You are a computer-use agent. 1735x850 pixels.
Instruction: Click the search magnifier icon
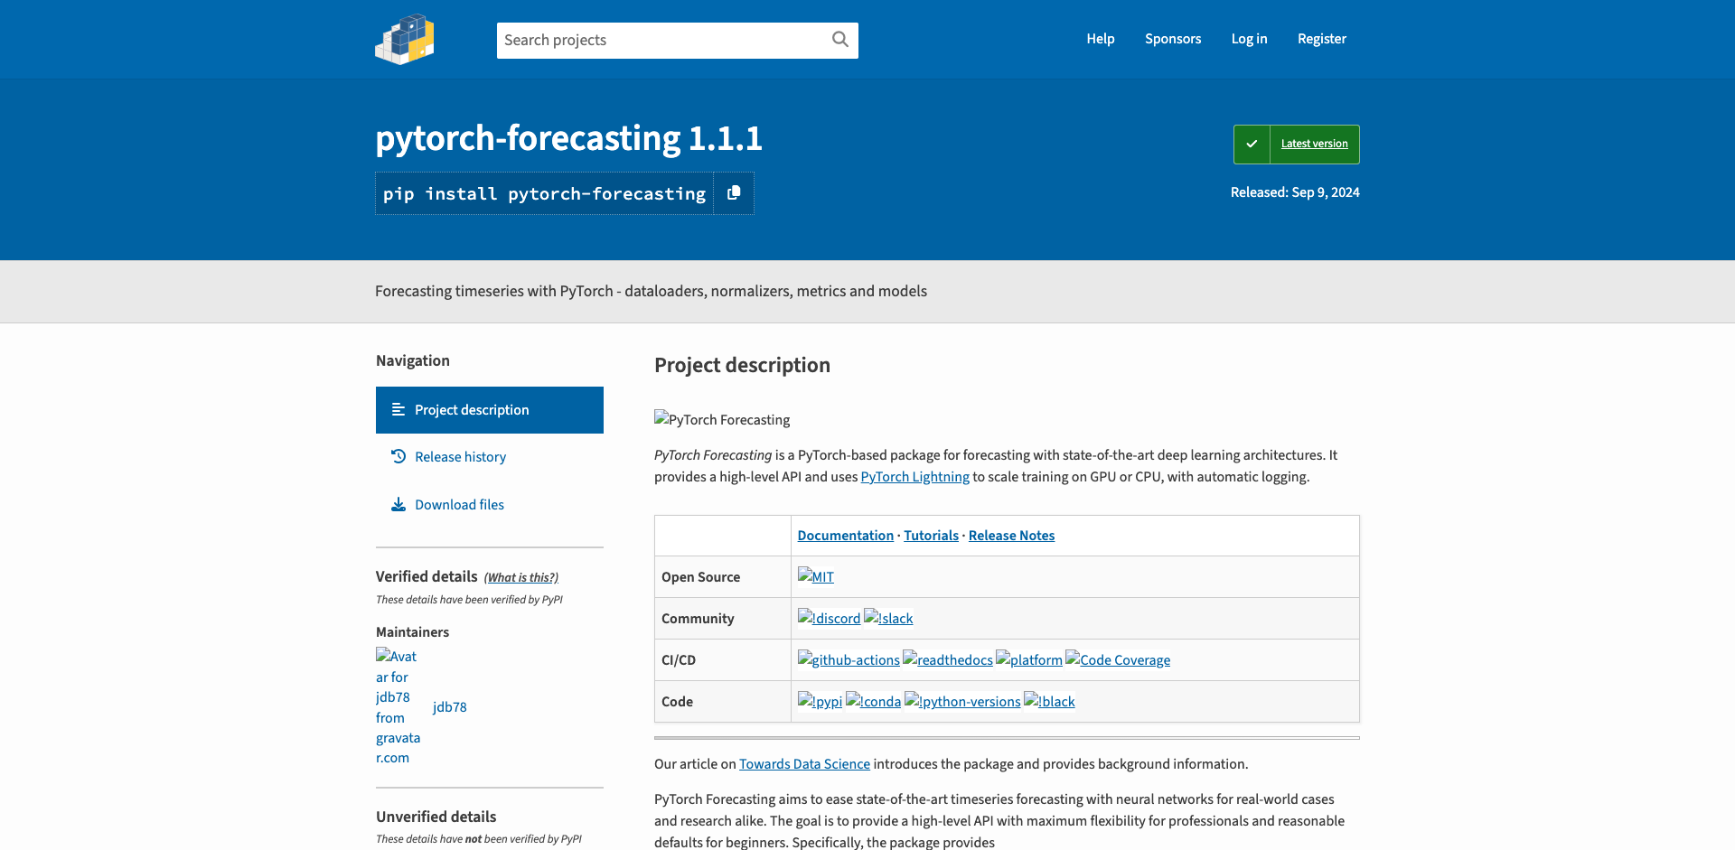[x=840, y=39]
